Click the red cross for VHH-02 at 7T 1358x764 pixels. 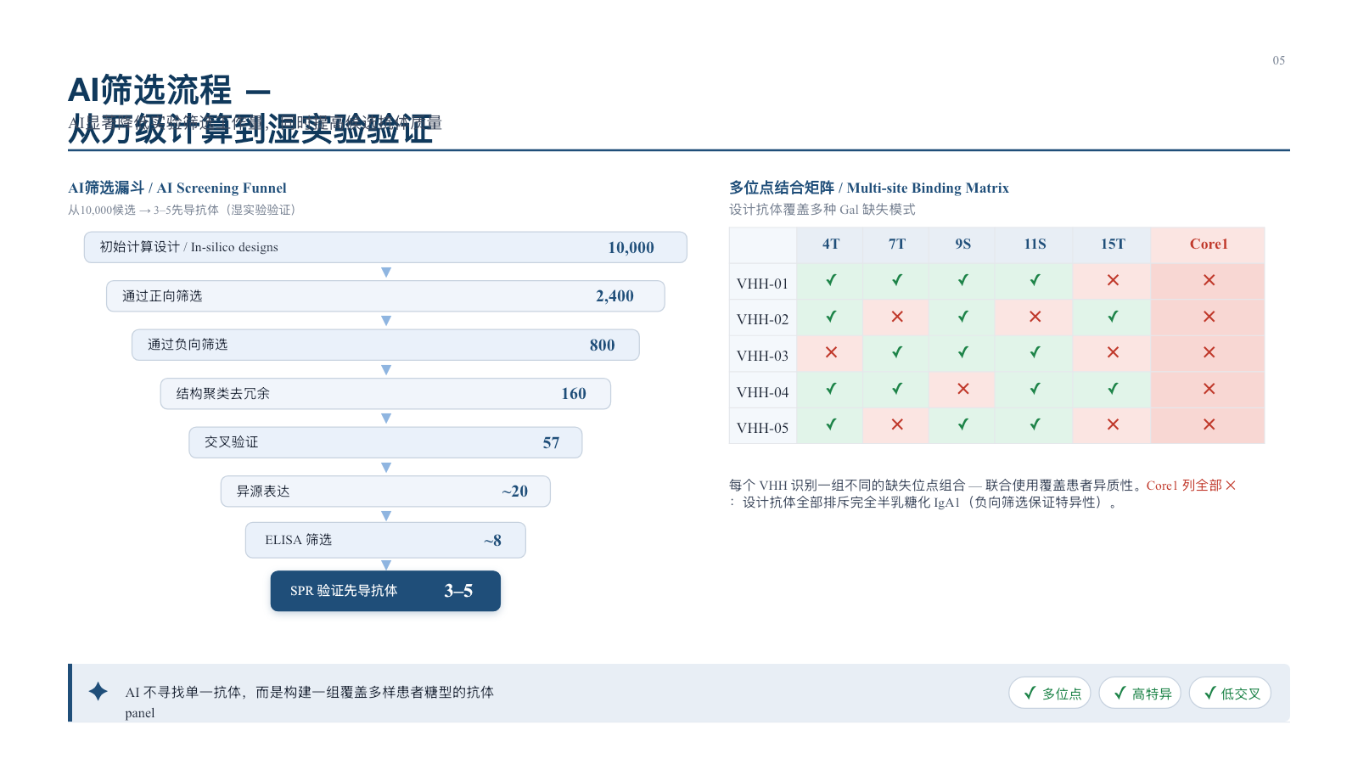coord(897,317)
